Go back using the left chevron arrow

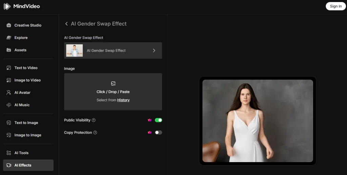coord(66,24)
